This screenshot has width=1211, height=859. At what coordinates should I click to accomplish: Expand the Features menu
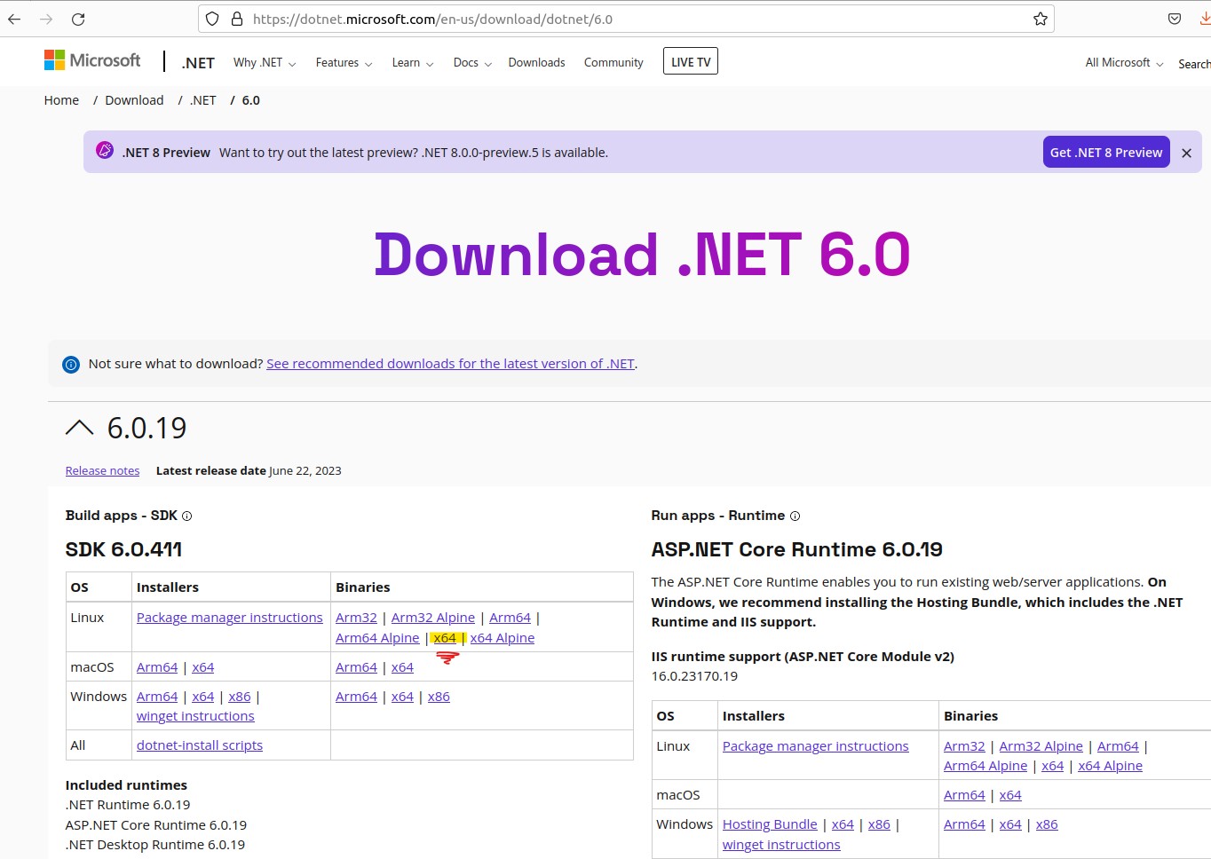[x=344, y=62]
